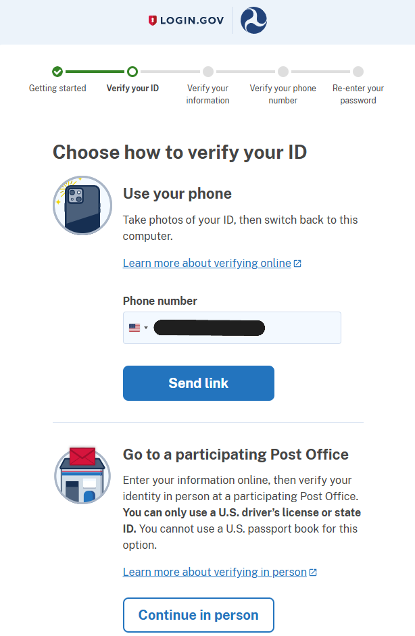
Task: Click the Verify your ID progress indicator circle
Action: pyautogui.click(x=132, y=71)
